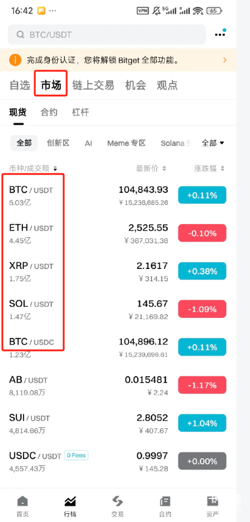Toggle sorting on 最新价 column
The width and height of the screenshot is (250, 522).
[x=164, y=169]
